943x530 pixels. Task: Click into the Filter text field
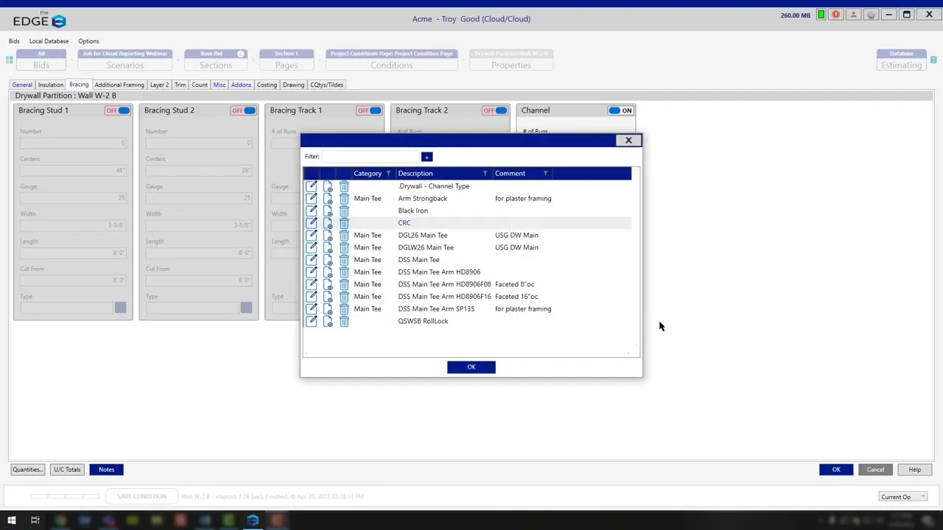pyautogui.click(x=370, y=157)
